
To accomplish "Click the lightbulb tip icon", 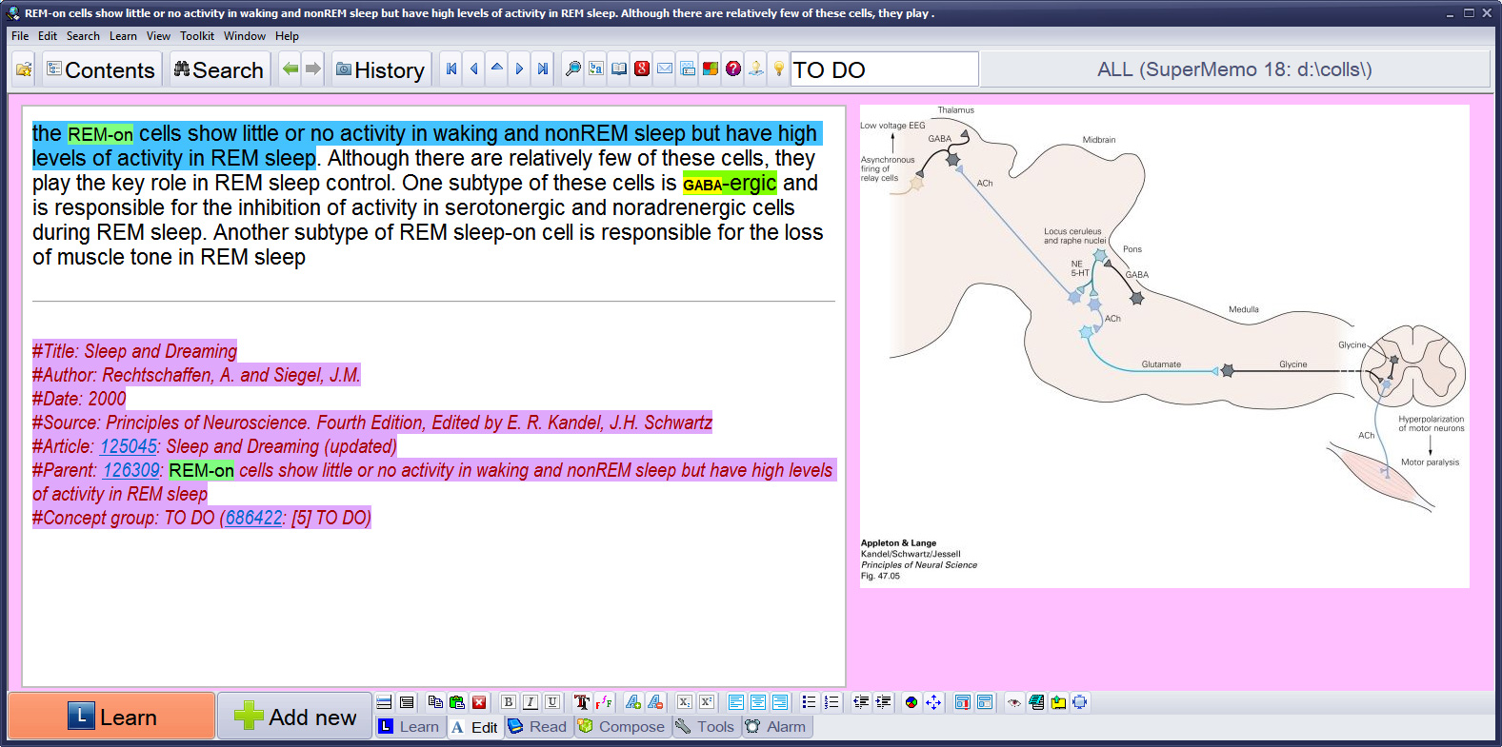I will [778, 69].
